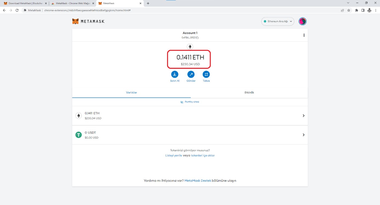This screenshot has height=205, width=380.
Task: Click the Listeyi yenile link
Action: point(173,155)
